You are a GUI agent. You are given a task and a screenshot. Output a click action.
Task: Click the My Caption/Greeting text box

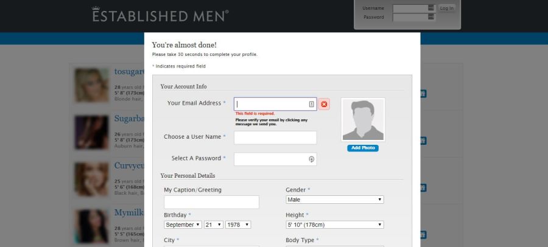(x=211, y=202)
